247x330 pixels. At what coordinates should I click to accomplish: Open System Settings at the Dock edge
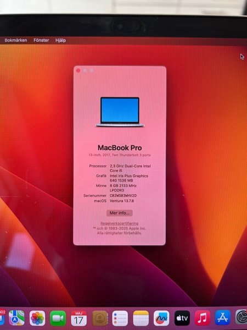click(x=242, y=317)
